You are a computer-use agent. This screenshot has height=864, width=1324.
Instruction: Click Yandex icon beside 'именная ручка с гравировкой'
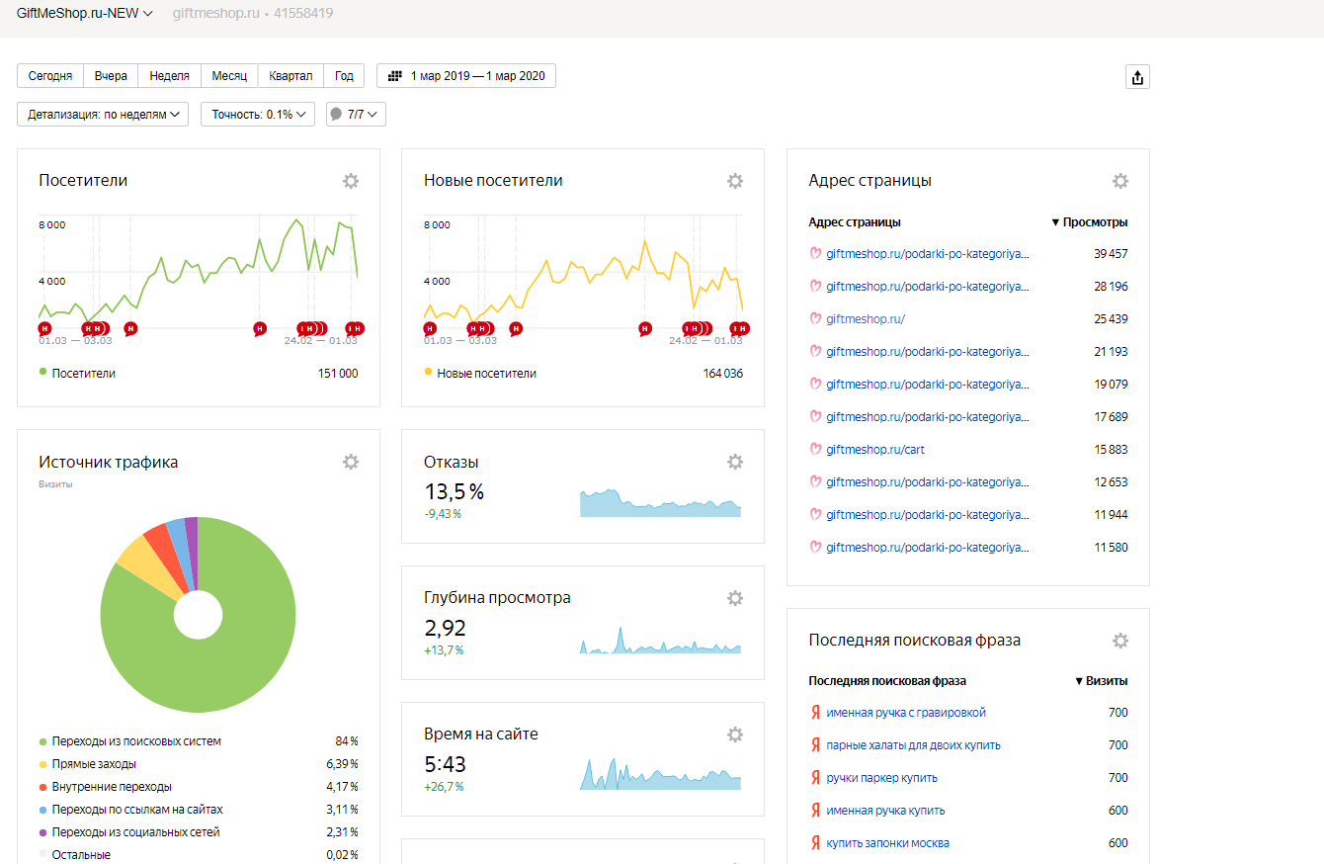pyautogui.click(x=815, y=713)
